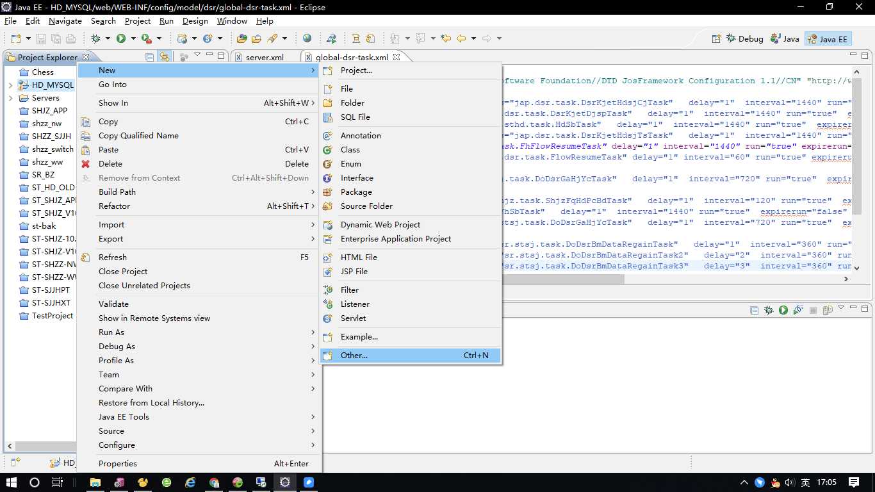Select Enum in the New submenu
Viewport: 875px width, 492px height.
coord(411,163)
